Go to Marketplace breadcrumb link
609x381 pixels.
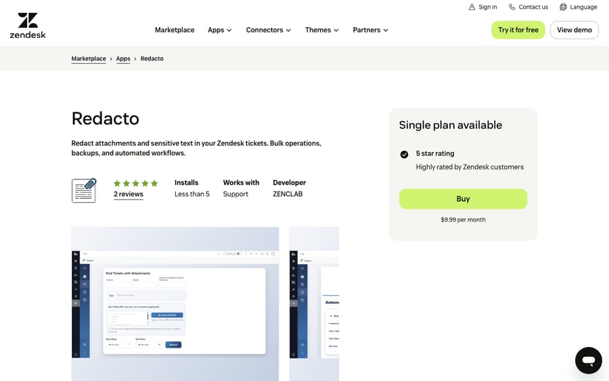pyautogui.click(x=89, y=59)
